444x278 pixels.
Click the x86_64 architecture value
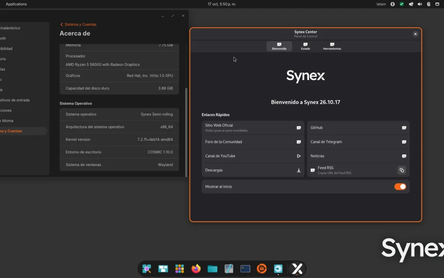pos(166,127)
